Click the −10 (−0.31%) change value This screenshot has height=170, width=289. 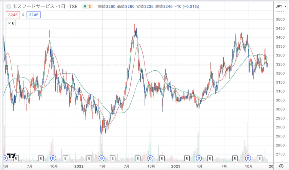[x=187, y=6]
